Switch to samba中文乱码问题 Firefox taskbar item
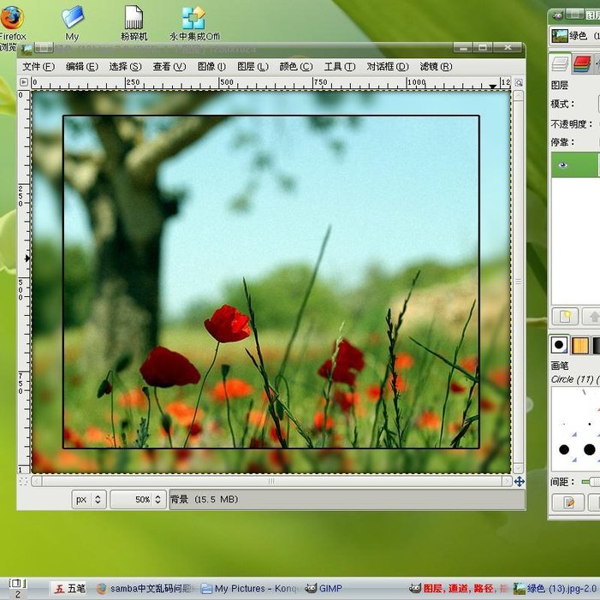This screenshot has width=600, height=600. coord(146,588)
